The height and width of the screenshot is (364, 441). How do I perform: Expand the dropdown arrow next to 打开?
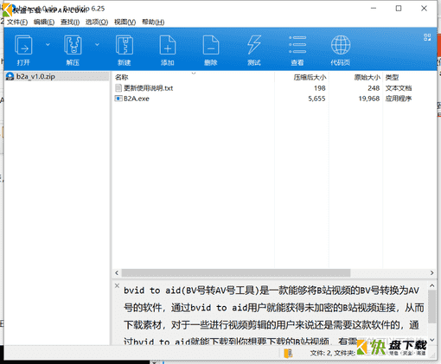pos(48,45)
